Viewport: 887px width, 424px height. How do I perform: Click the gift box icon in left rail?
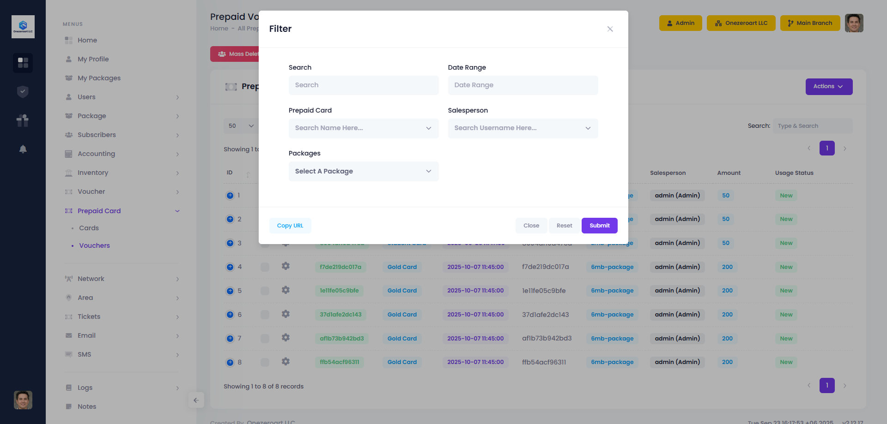pos(23,120)
